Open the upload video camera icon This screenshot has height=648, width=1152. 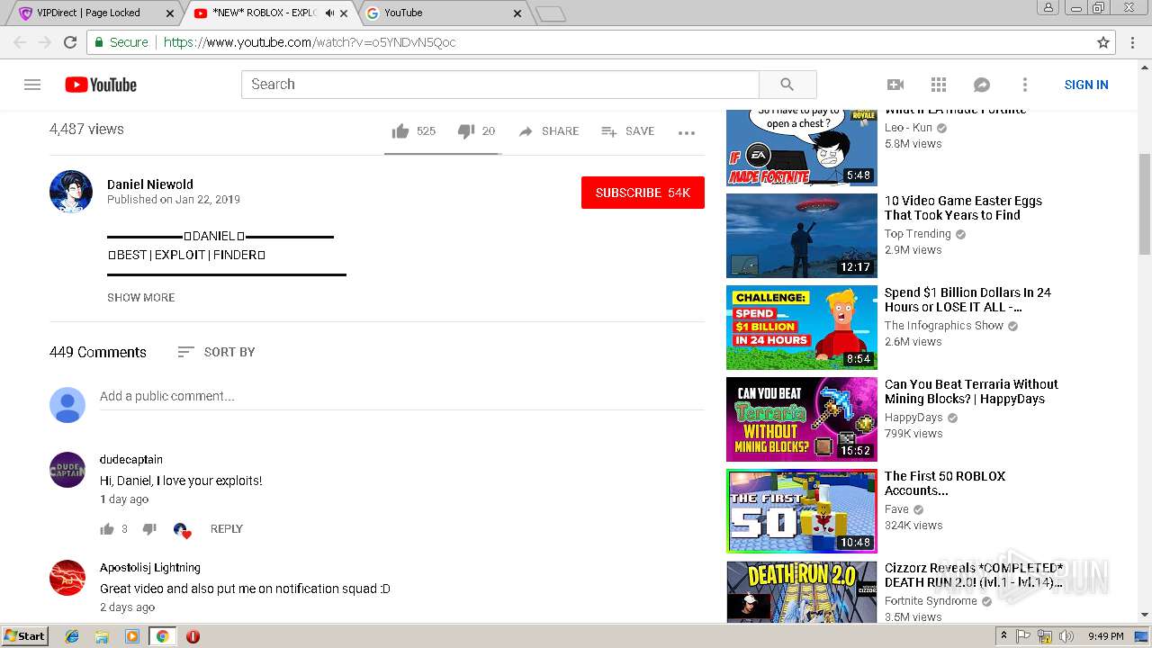(895, 85)
